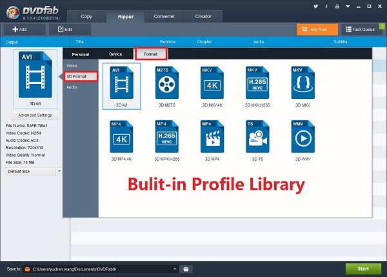Viewport: 387px width, 277px height.
Task: Click the Start button
Action: (x=363, y=269)
